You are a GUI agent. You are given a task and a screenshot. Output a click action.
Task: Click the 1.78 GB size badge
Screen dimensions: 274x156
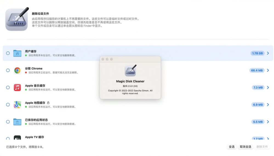tap(257, 53)
